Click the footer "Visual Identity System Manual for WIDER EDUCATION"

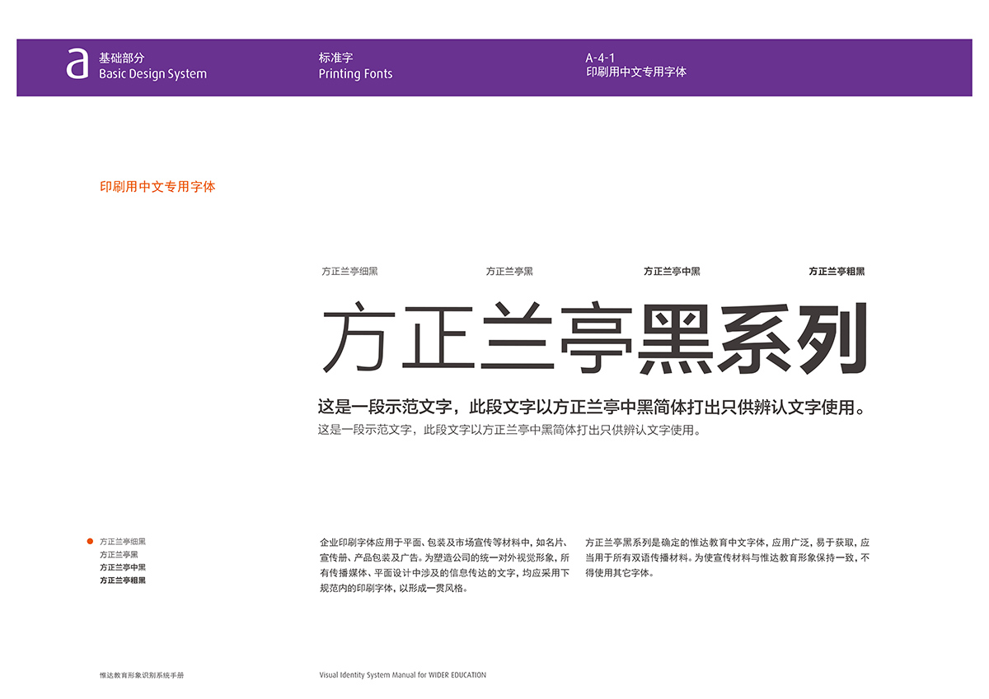(402, 675)
